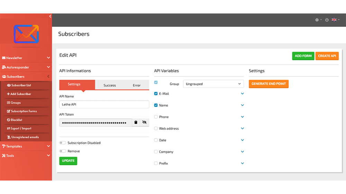
Task: Copy API token with clipboard icon
Action: point(136,122)
